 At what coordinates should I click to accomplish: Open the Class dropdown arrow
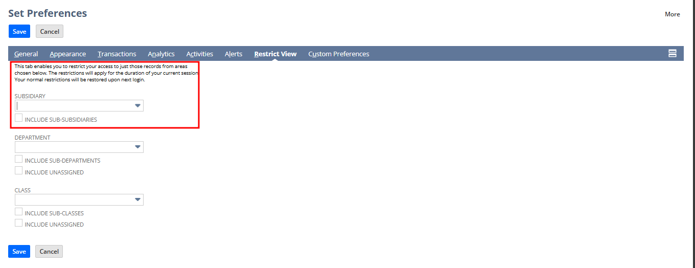point(137,200)
